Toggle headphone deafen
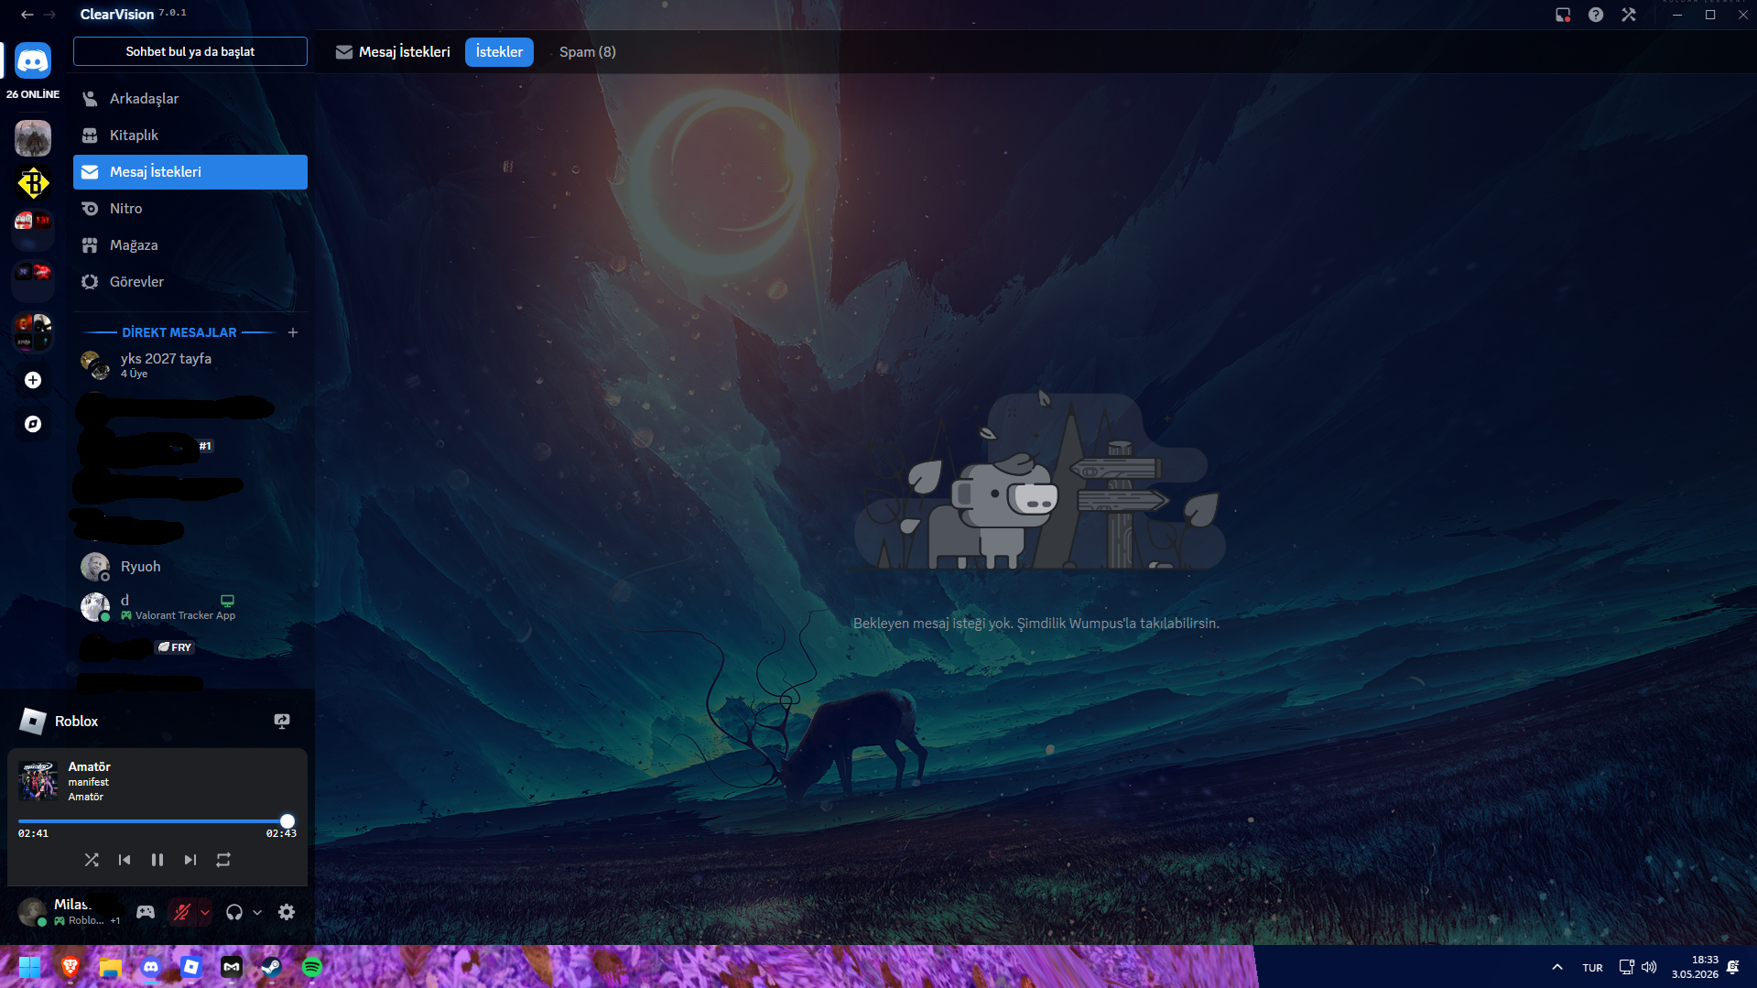Viewport: 1757px width, 988px height. (234, 912)
